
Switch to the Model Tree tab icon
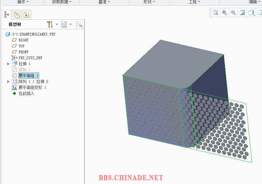pos(7,15)
